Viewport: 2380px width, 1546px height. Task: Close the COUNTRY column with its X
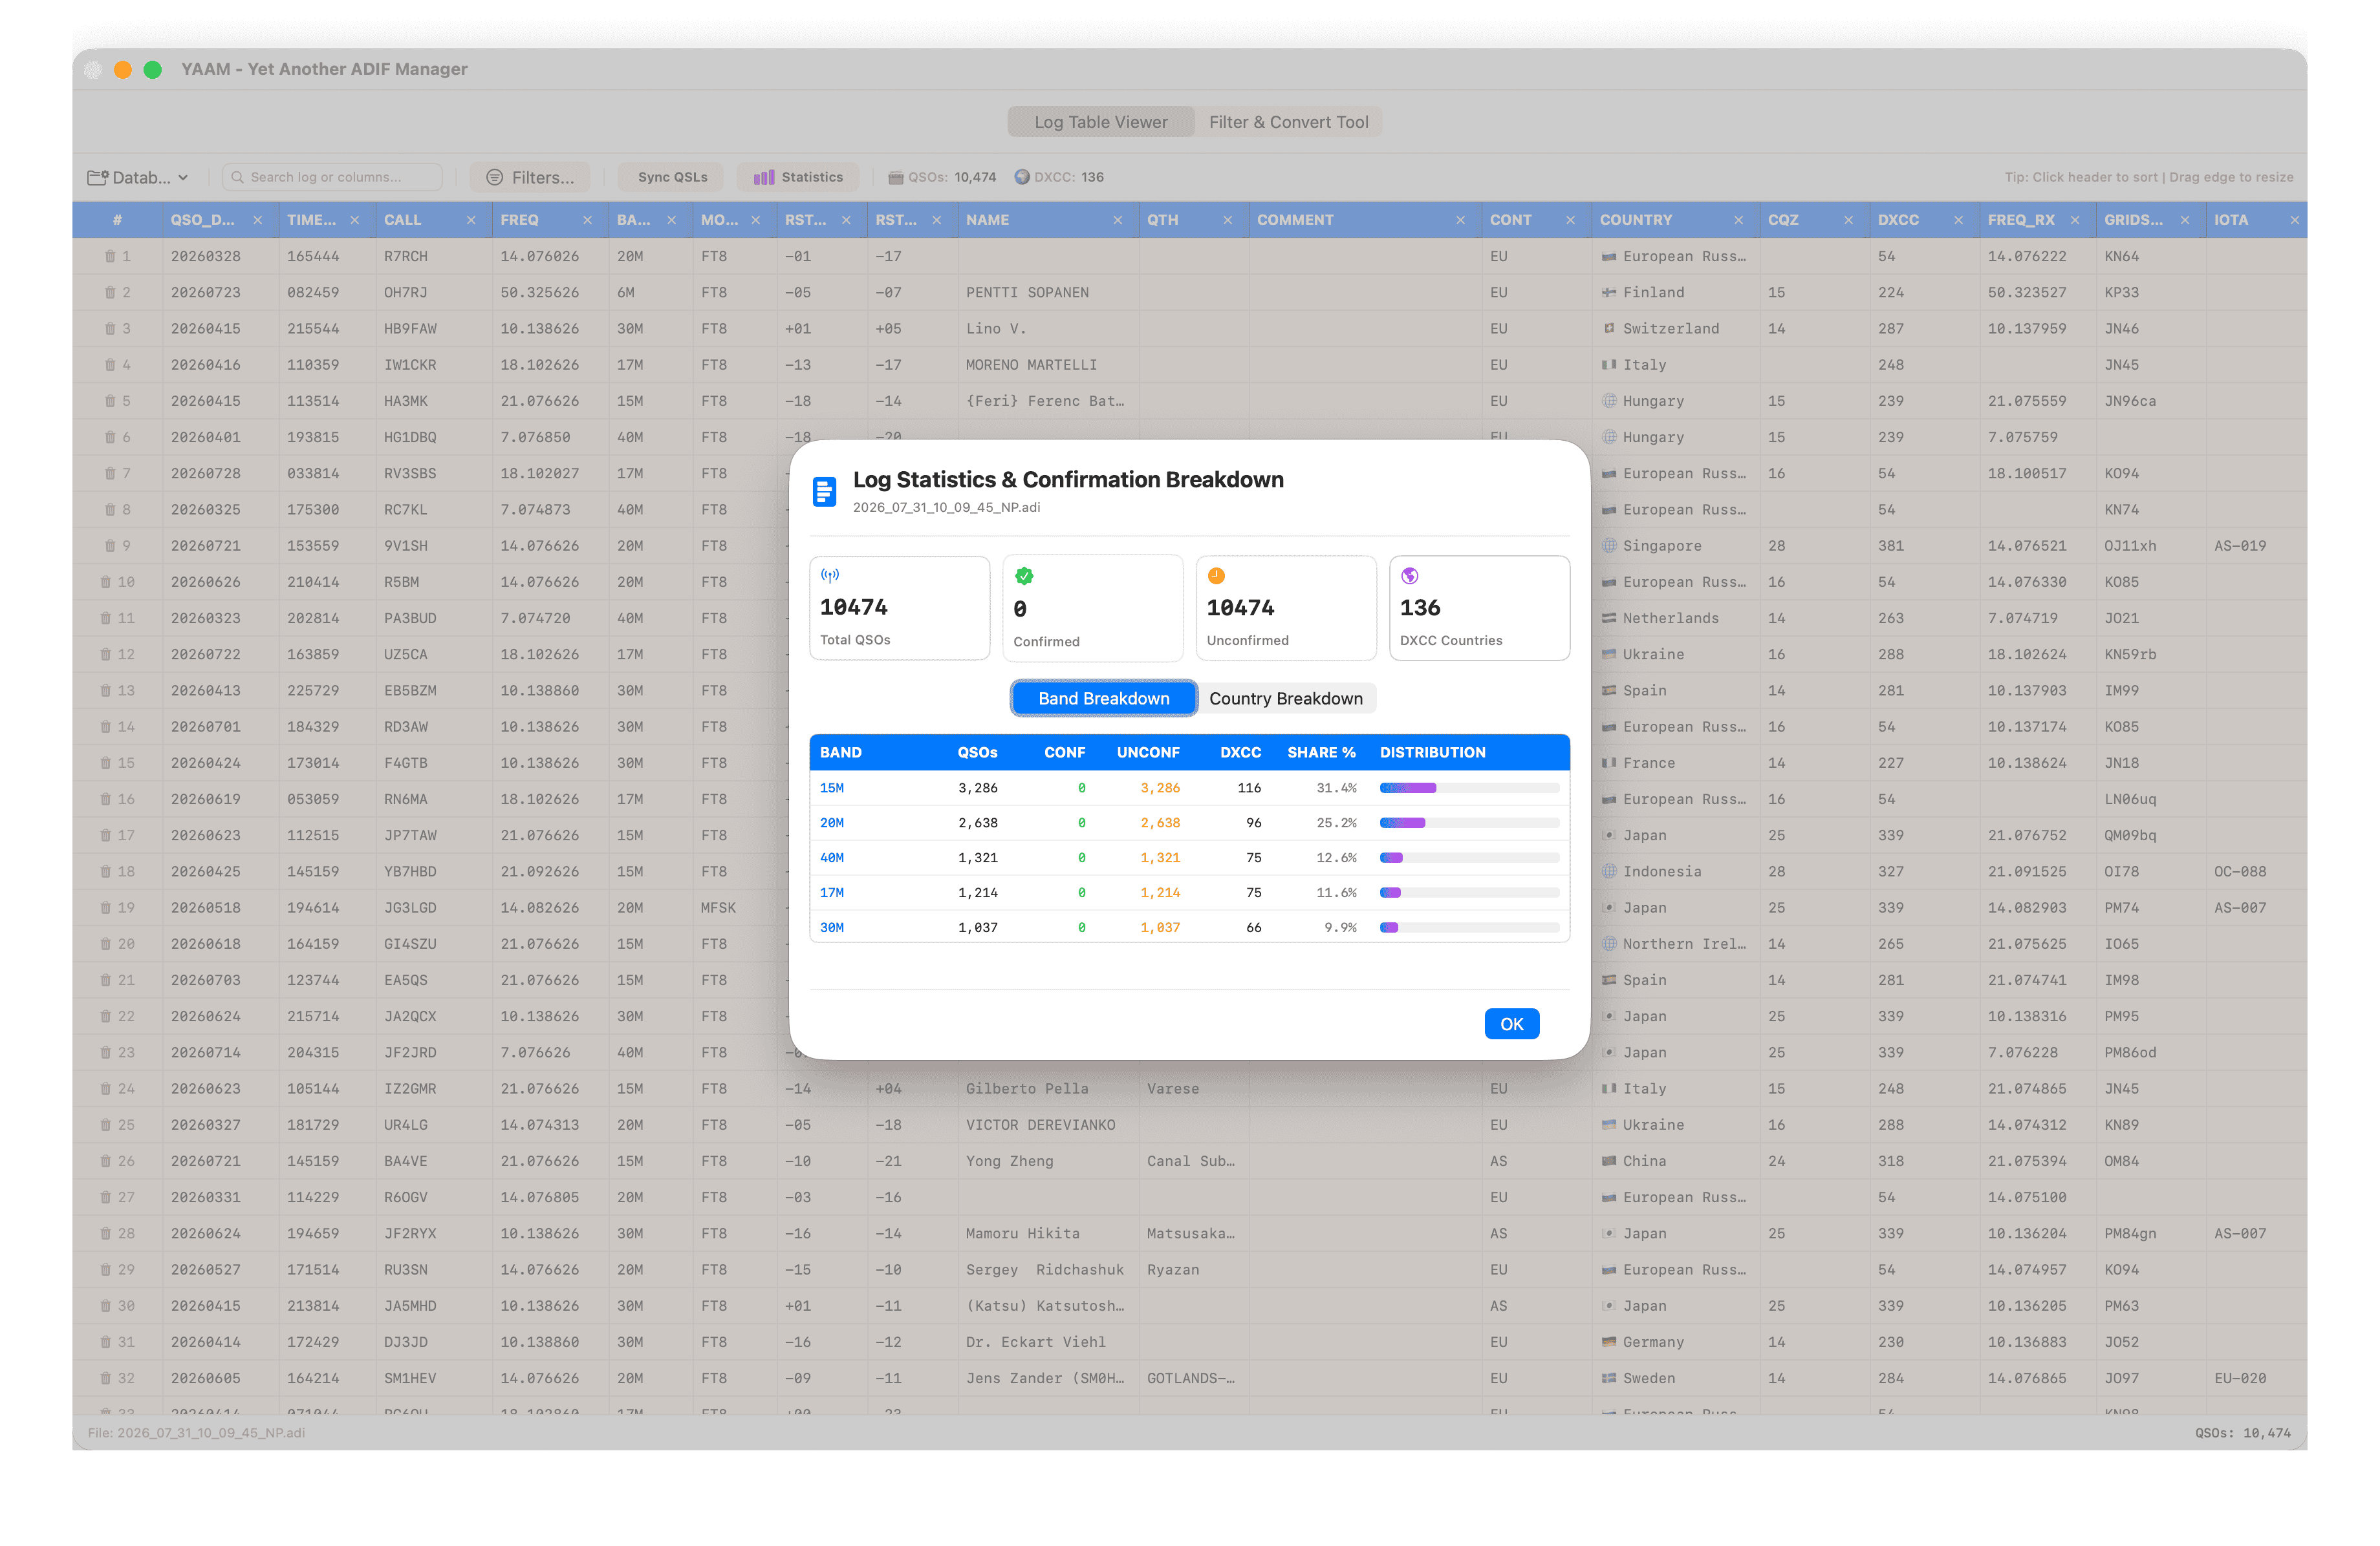[x=1738, y=220]
